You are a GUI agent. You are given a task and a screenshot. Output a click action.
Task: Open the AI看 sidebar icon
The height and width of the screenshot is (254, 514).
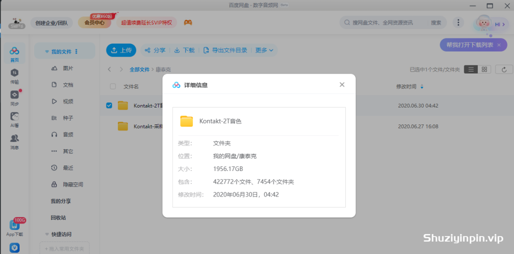[15, 120]
